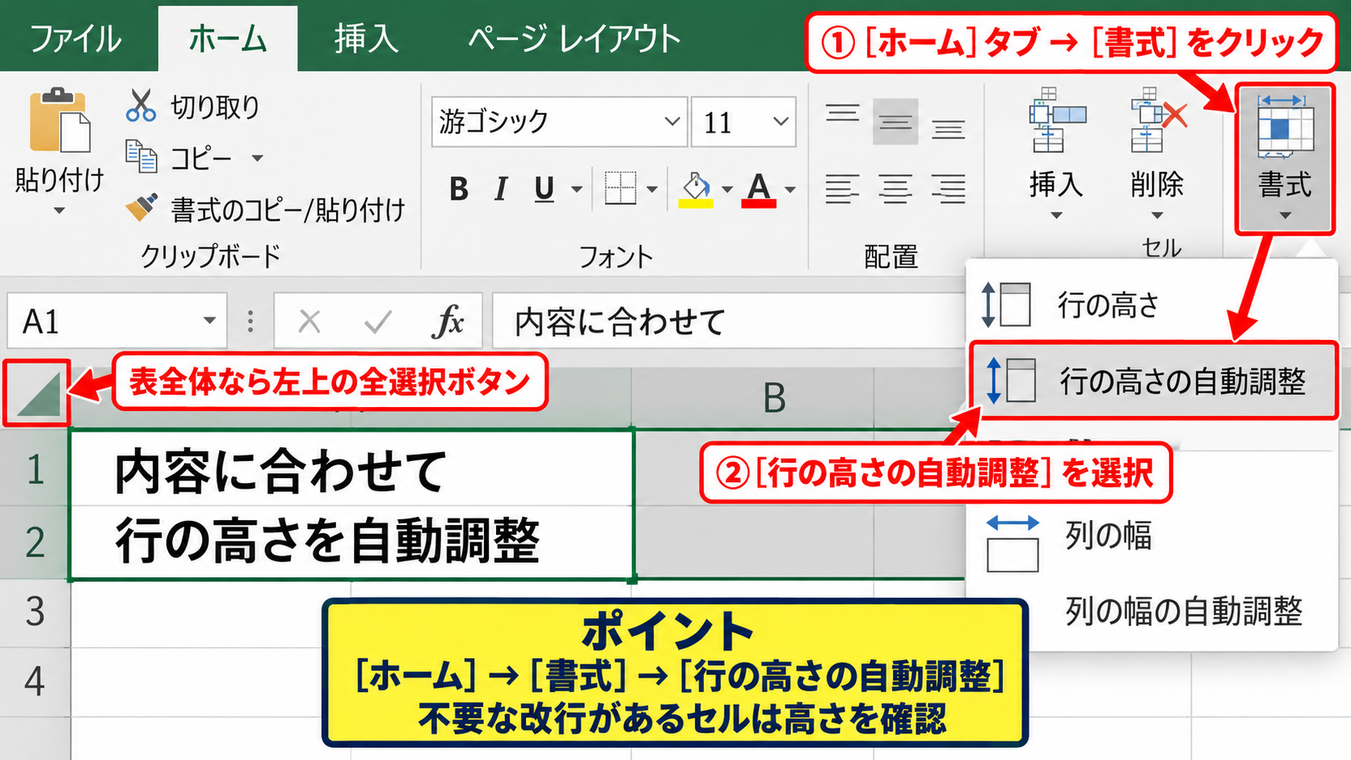1351x760 pixels.
Task: Open the font size 11 dropdown
Action: (781, 122)
